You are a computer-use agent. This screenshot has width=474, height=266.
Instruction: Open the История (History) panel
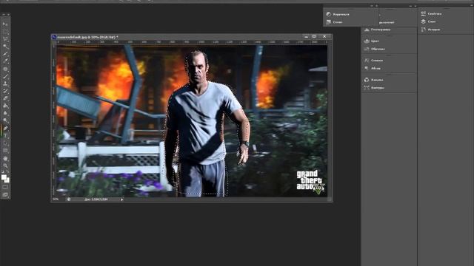click(x=430, y=30)
